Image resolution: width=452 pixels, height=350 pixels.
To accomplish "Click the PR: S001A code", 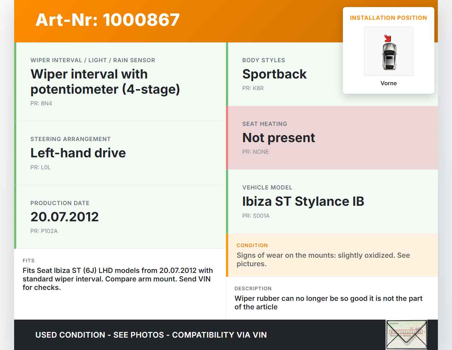I will click(x=256, y=216).
